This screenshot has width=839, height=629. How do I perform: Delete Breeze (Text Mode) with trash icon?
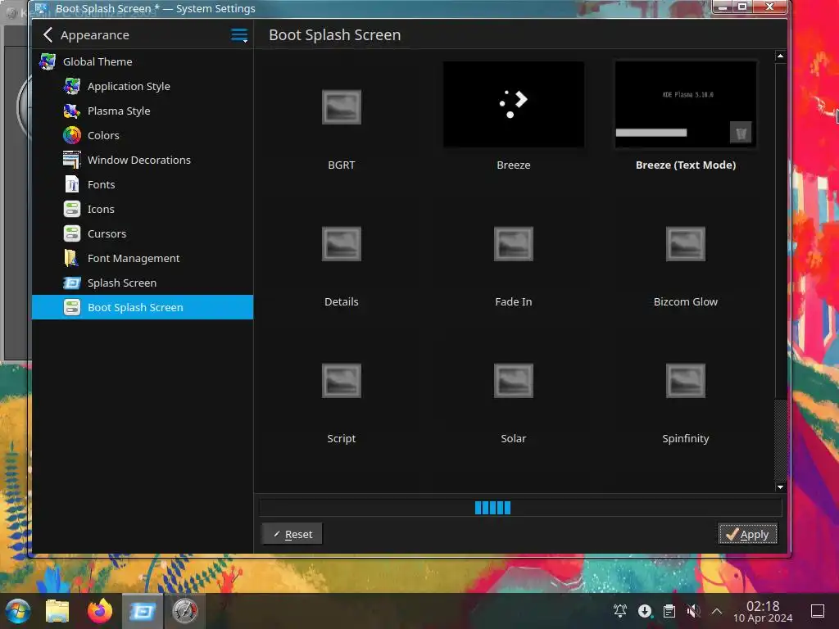point(741,133)
